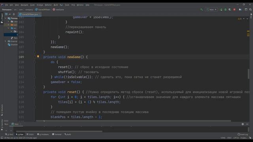
Task: Click the yellow lightbulb intention icon
Action: [38, 56]
